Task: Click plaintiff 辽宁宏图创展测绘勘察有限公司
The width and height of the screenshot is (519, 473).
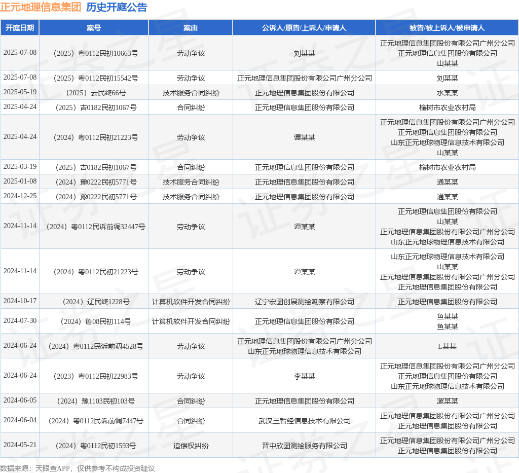Action: 304,302
